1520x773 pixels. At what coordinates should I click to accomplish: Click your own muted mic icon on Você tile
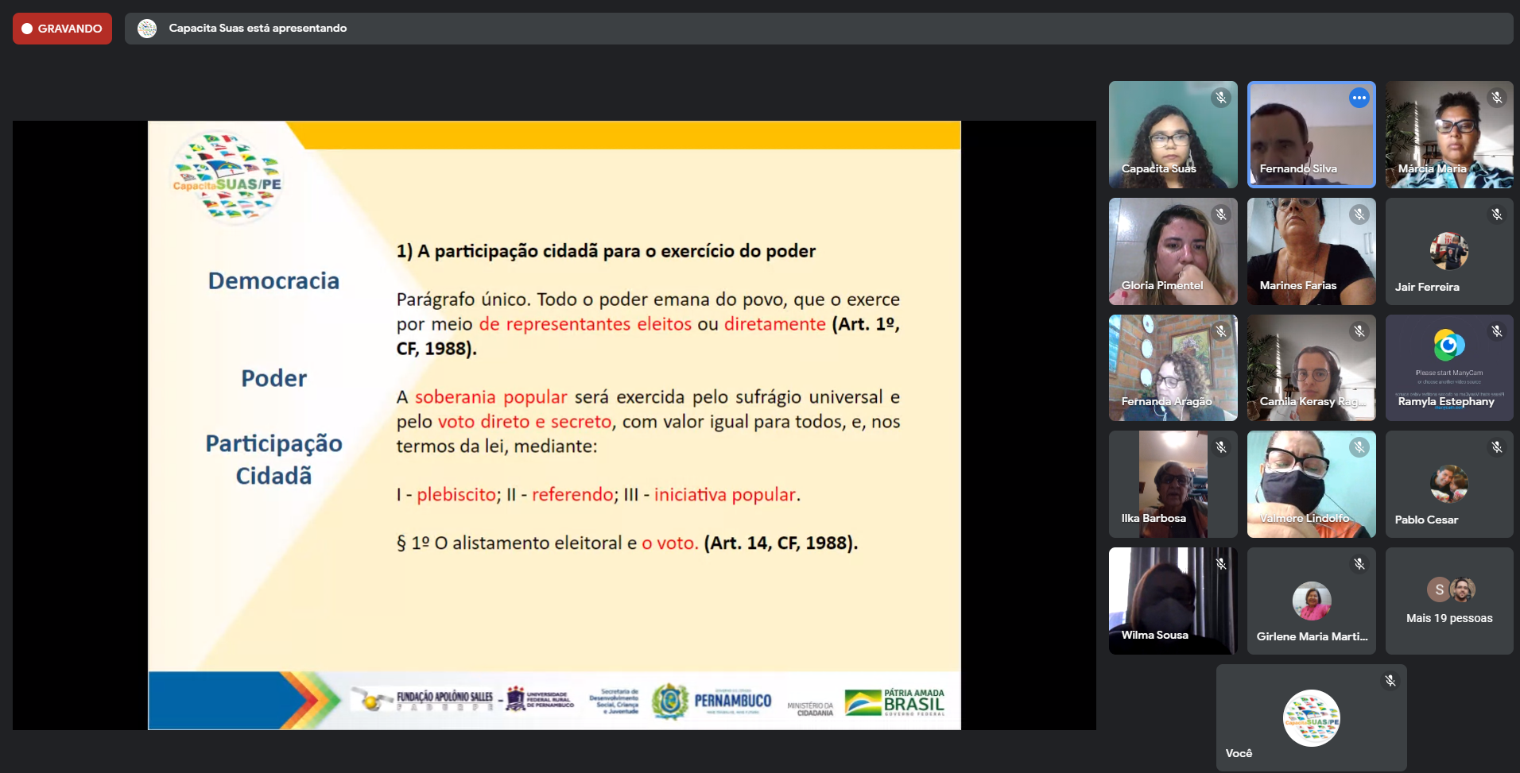(x=1390, y=681)
